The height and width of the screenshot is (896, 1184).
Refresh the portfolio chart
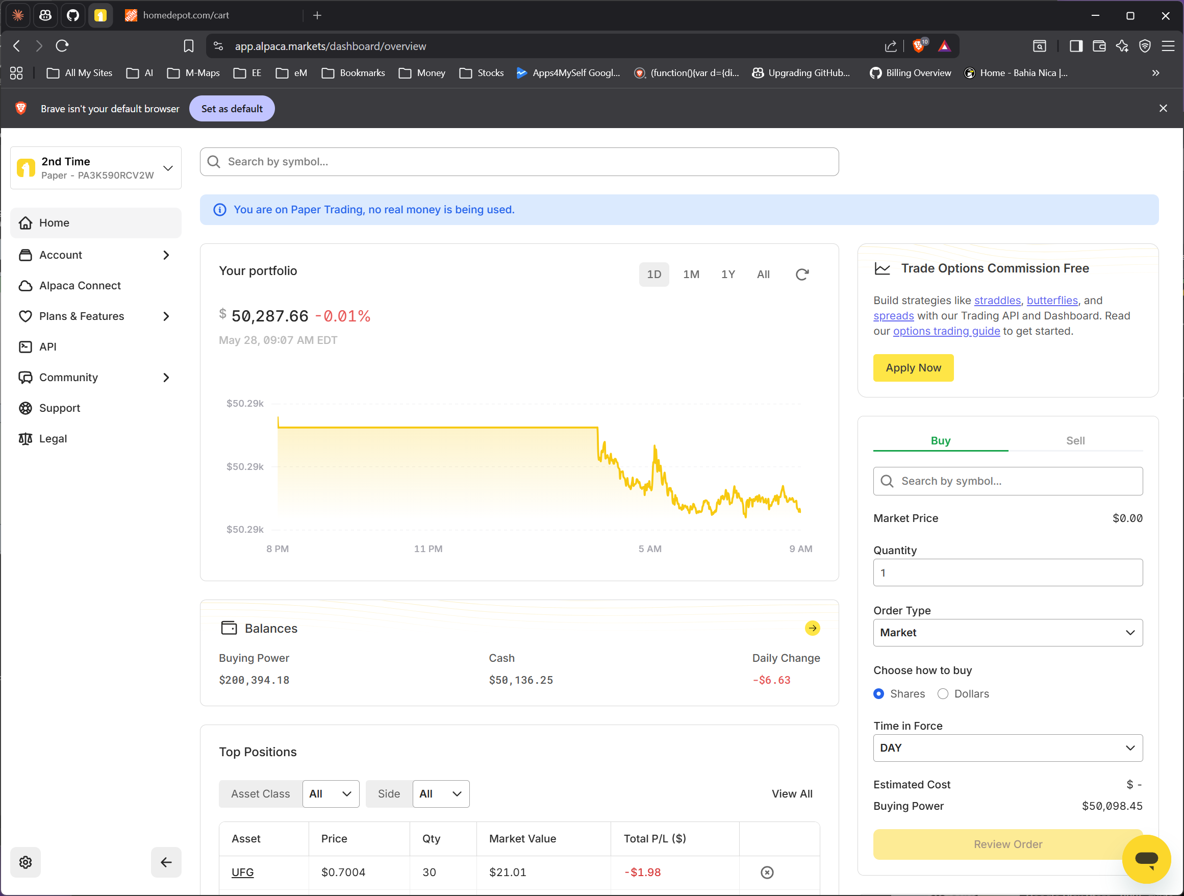point(802,275)
